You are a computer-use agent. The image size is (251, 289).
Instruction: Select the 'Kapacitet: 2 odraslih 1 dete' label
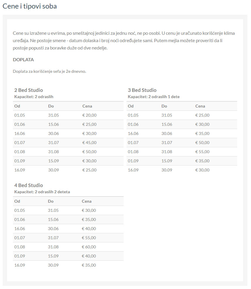pos(154,97)
